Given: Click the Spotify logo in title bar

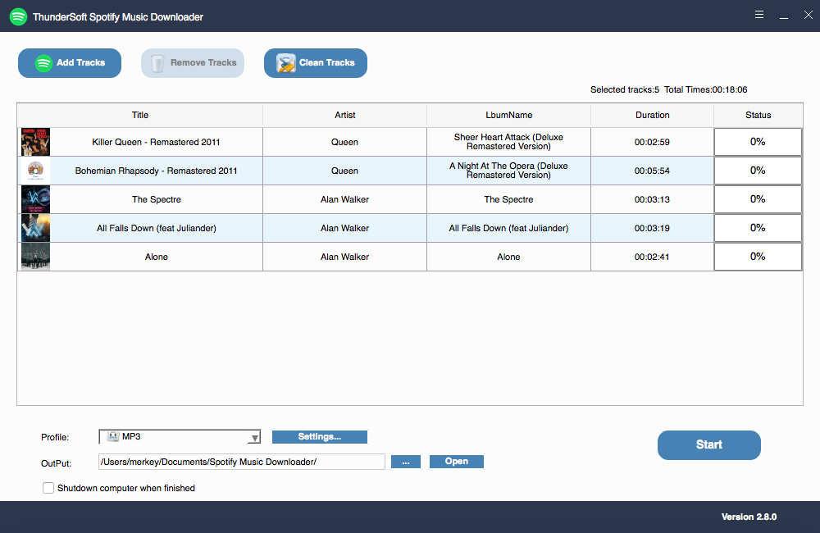Looking at the screenshot, I should 18,16.
